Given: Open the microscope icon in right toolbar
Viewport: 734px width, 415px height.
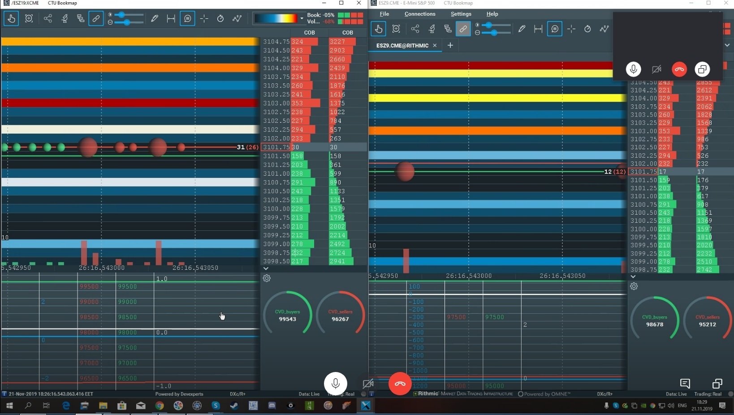Looking at the screenshot, I should pos(432,29).
